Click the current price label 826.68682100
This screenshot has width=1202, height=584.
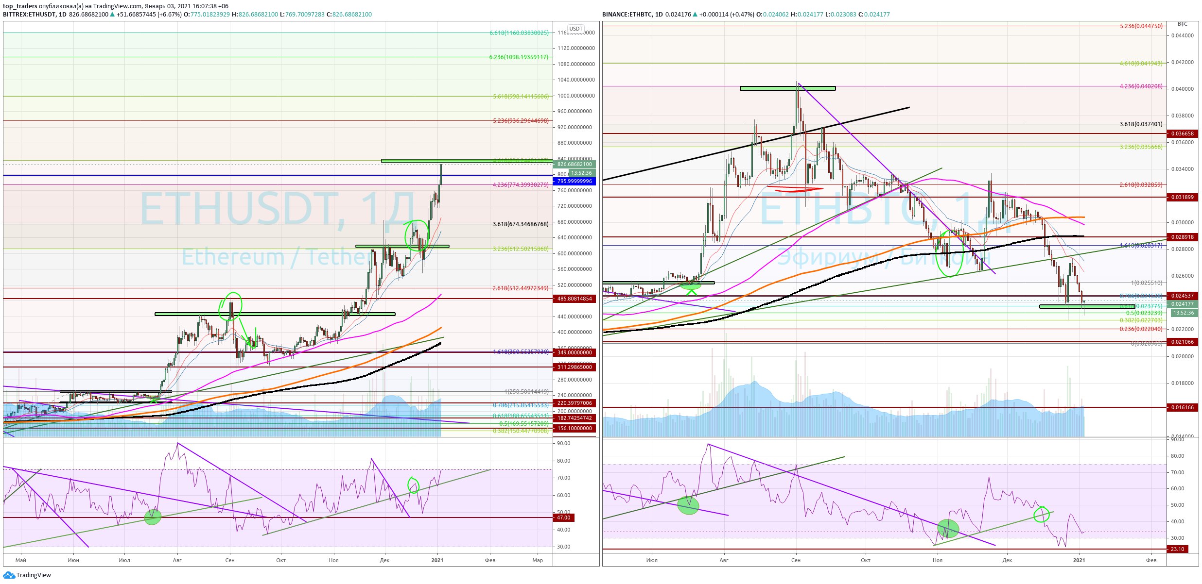[x=575, y=165]
